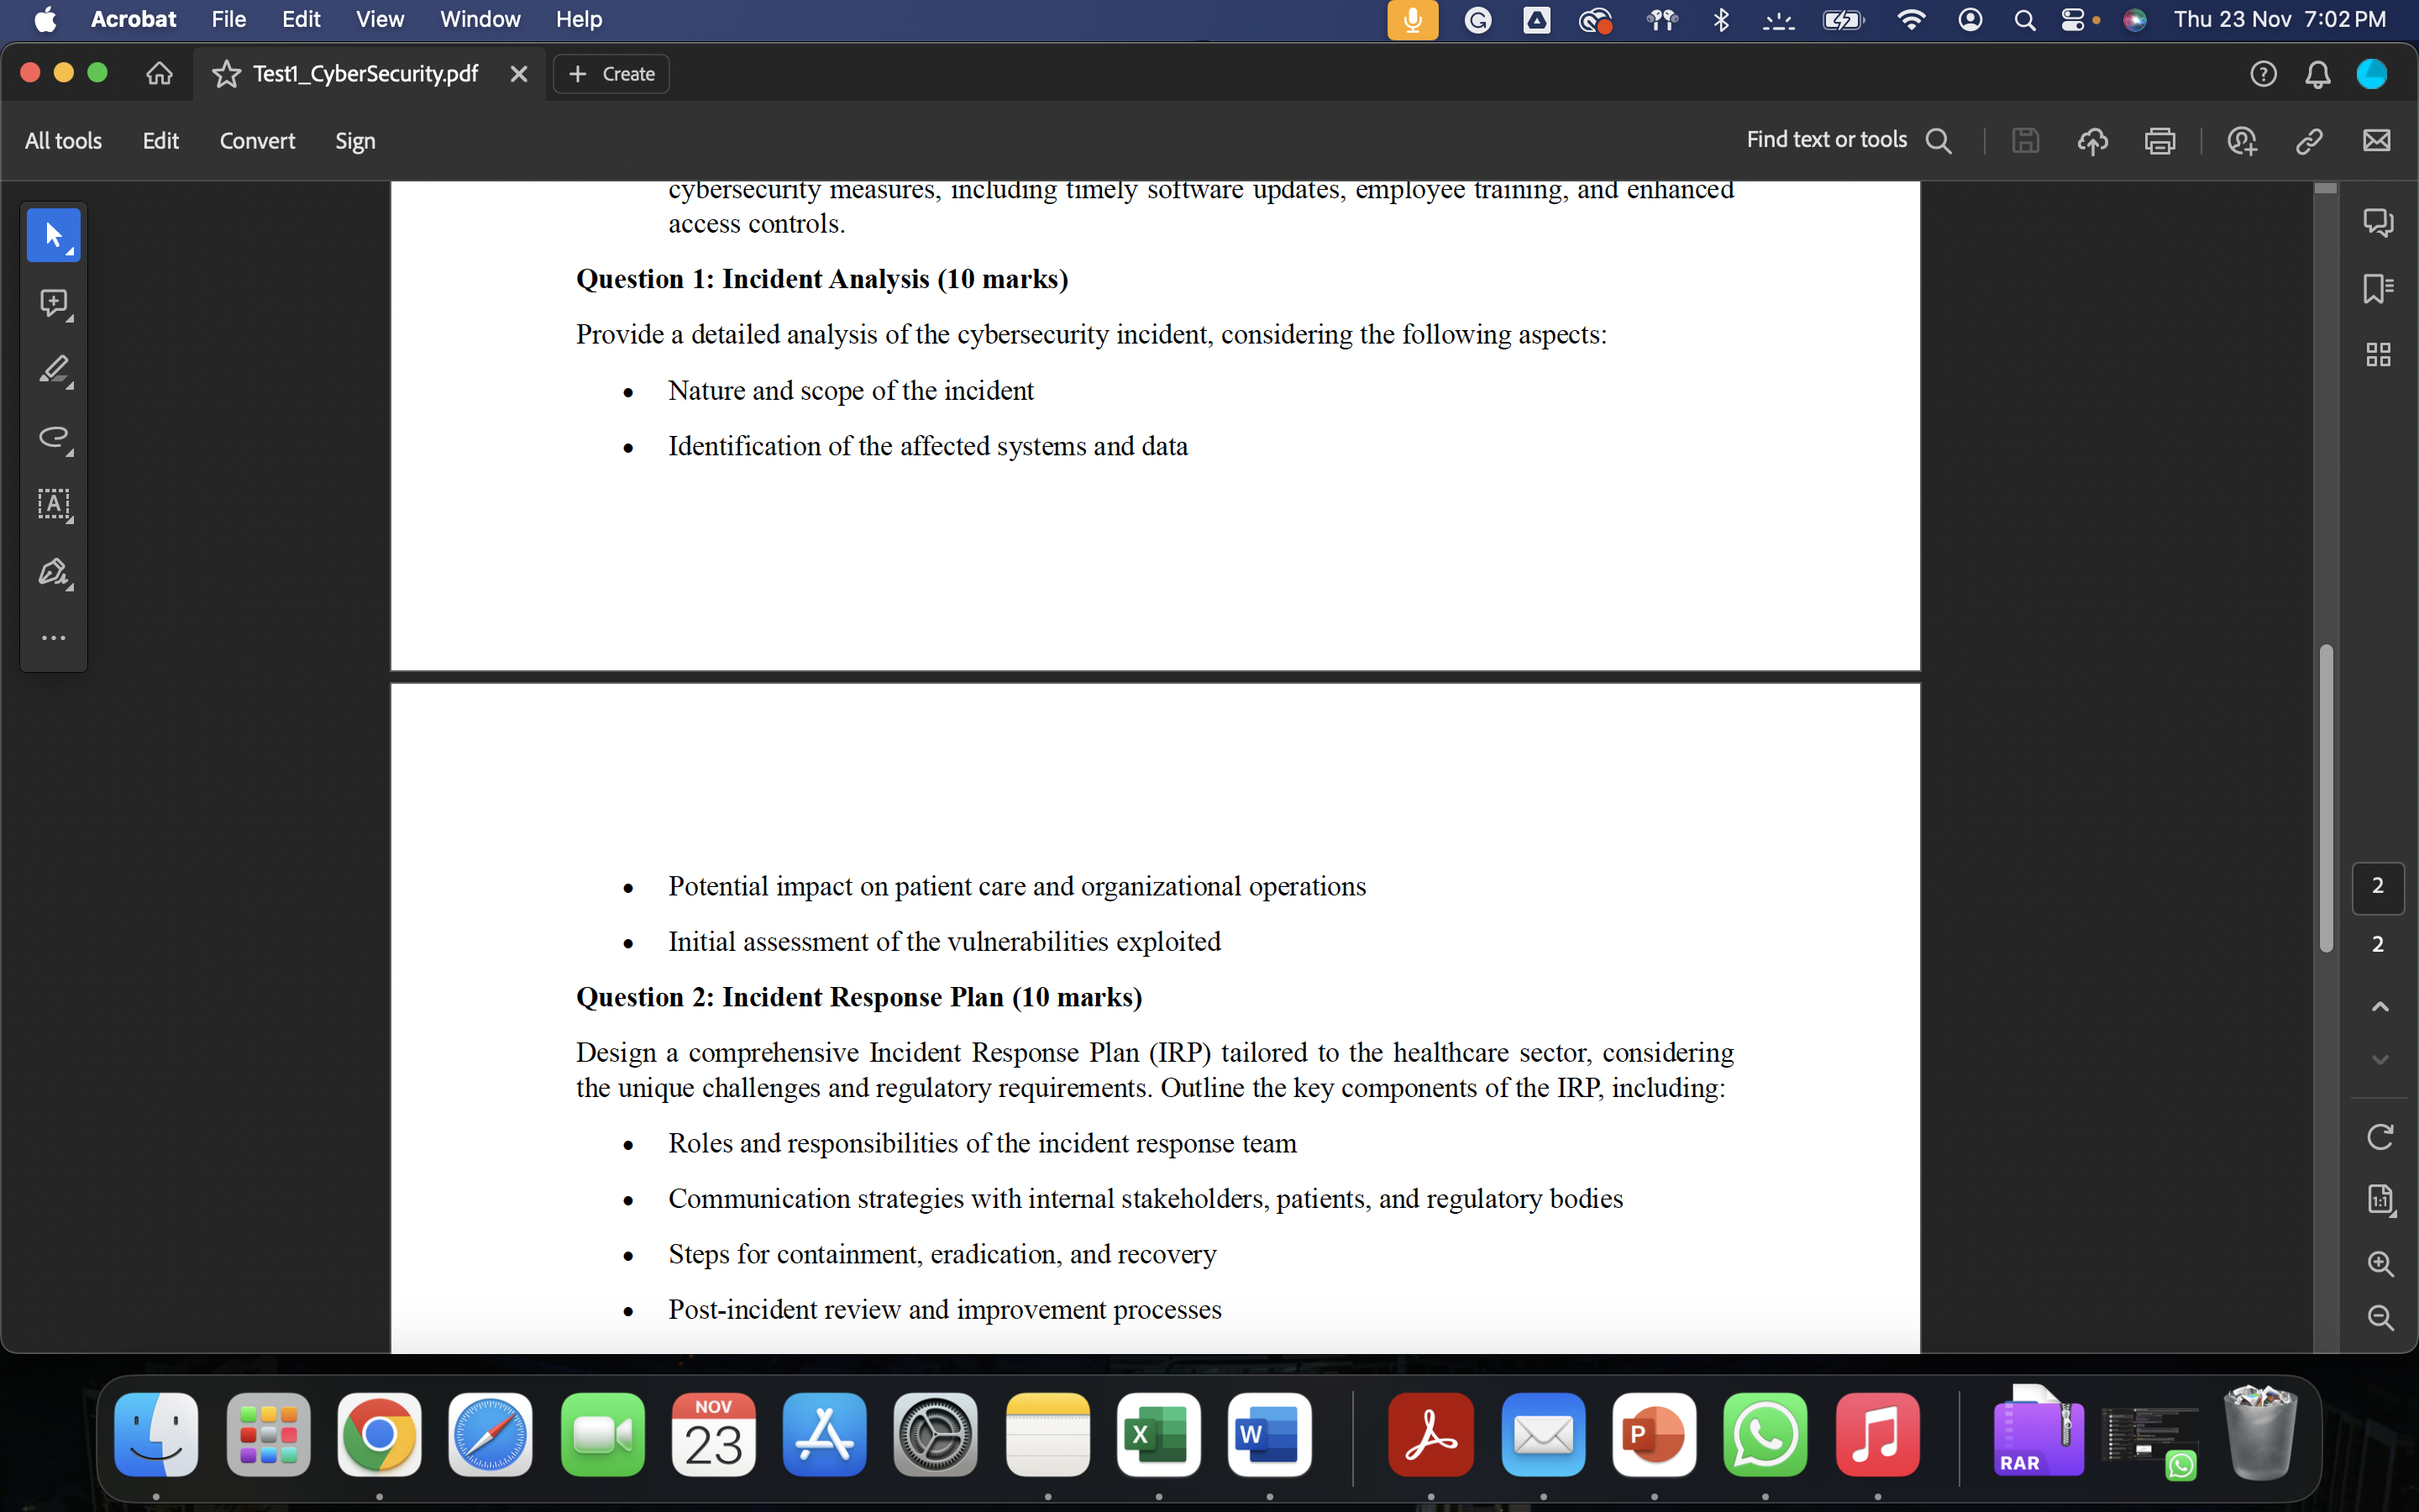The height and width of the screenshot is (1512, 2419).
Task: Open the Acrobat application menu
Action: click(133, 20)
